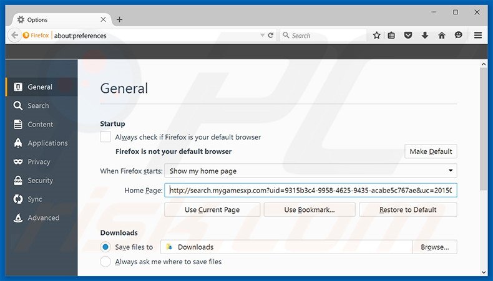This screenshot has width=493, height=281.
Task: Switch to Sync preferences label
Action: coord(34,199)
